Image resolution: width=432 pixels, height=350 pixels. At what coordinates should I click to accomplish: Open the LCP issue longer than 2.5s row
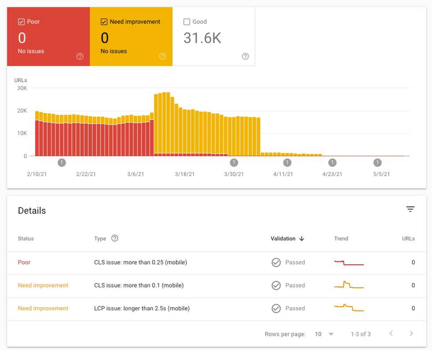(142, 309)
